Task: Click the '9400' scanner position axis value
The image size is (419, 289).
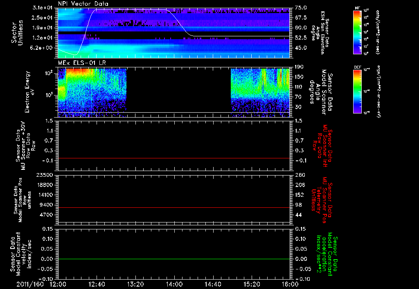Action: click(x=47, y=205)
